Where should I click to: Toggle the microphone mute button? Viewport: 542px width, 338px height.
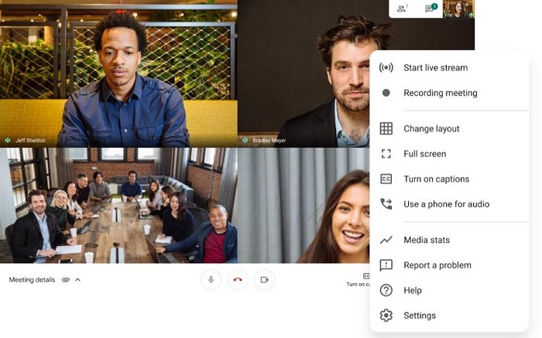click(211, 280)
